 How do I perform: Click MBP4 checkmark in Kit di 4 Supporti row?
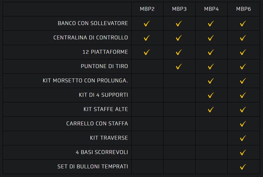(x=211, y=95)
